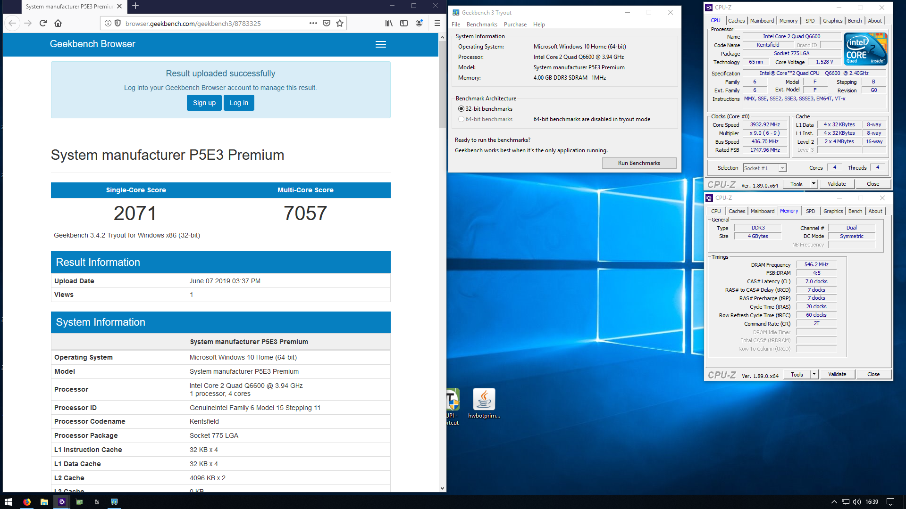The image size is (906, 509).
Task: Click Run Benchmarks button
Action: 639,163
